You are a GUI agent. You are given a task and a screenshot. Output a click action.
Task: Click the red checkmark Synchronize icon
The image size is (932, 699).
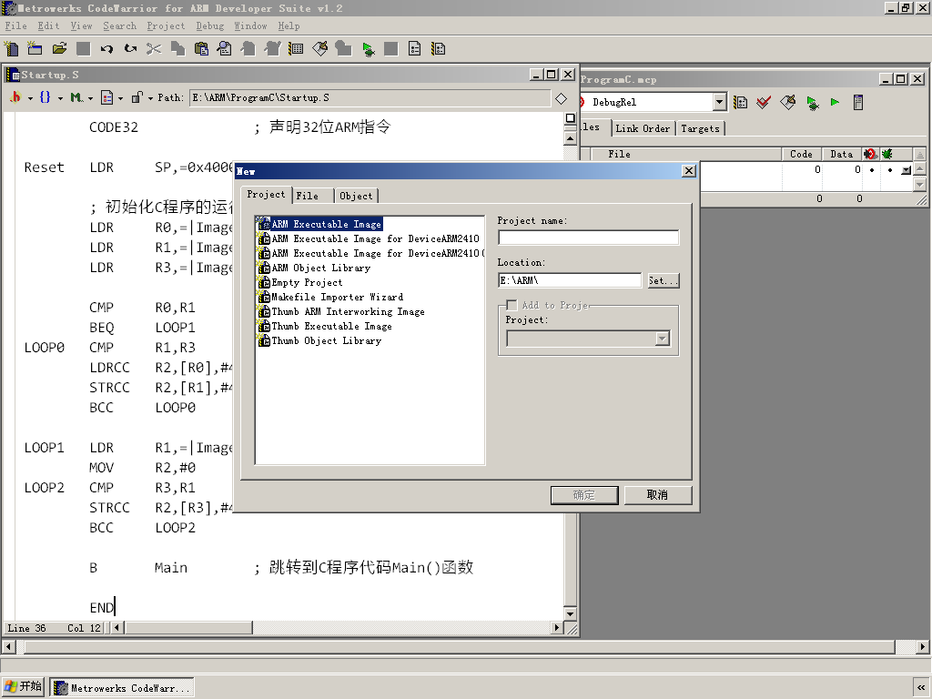764,102
